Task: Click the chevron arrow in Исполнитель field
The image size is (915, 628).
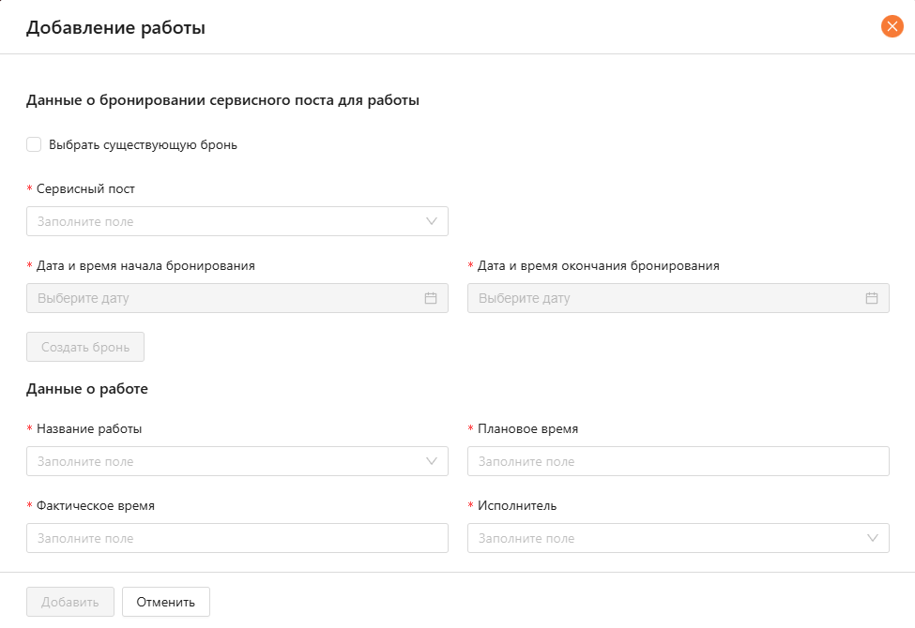Action: (873, 538)
